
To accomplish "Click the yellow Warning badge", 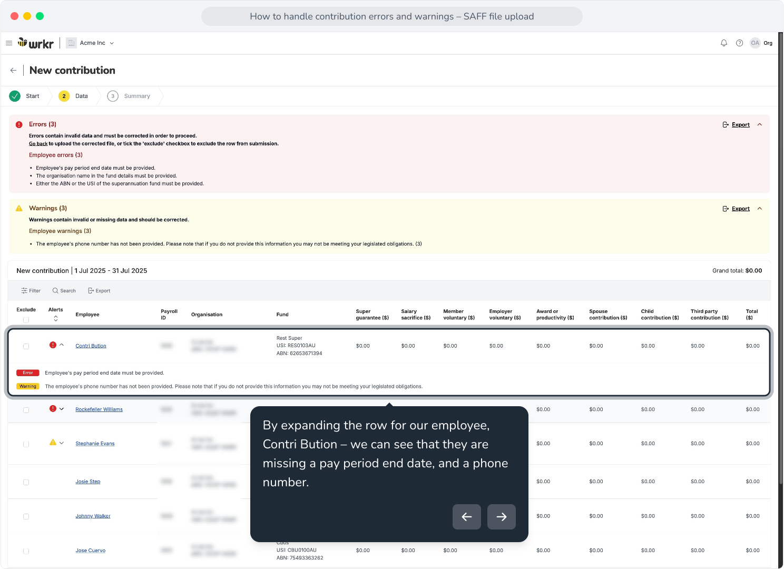I will point(28,387).
